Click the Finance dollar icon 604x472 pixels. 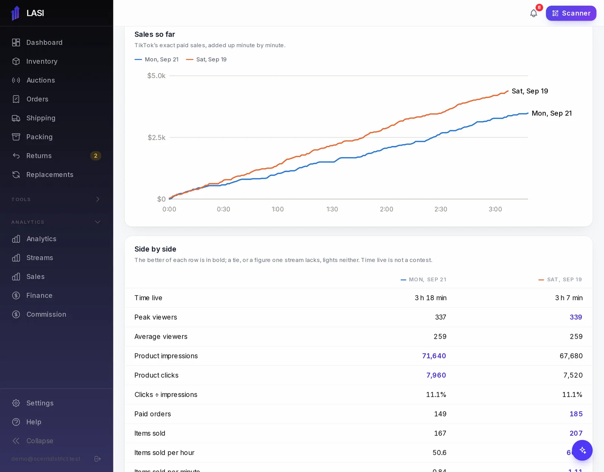coord(16,296)
